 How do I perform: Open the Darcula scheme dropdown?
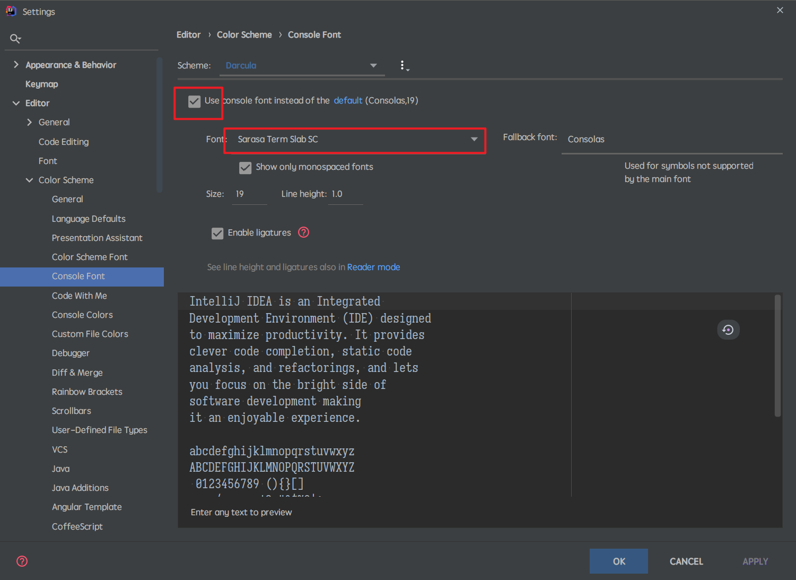click(302, 65)
